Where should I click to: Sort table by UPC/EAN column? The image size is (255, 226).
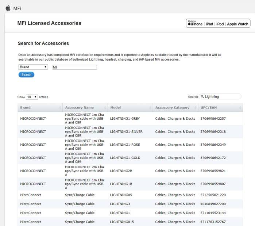(220, 108)
